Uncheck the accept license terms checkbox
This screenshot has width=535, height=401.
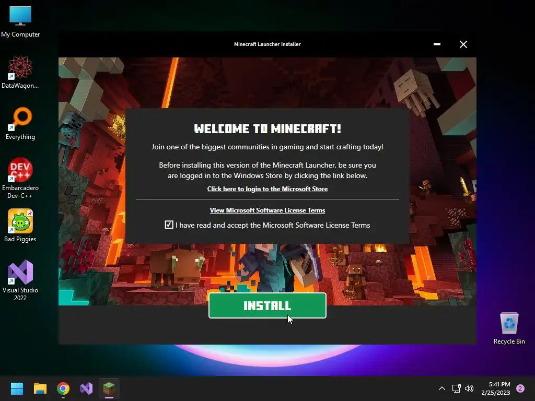coord(169,225)
